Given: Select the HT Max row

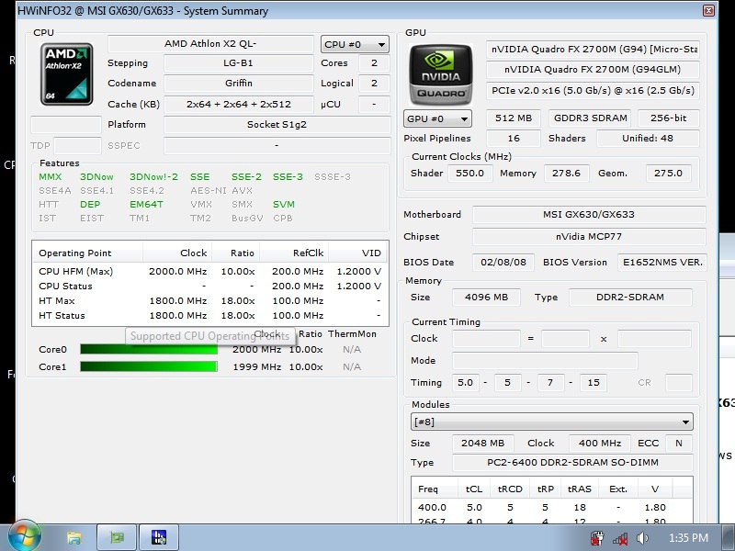Looking at the screenshot, I should pyautogui.click(x=210, y=301).
